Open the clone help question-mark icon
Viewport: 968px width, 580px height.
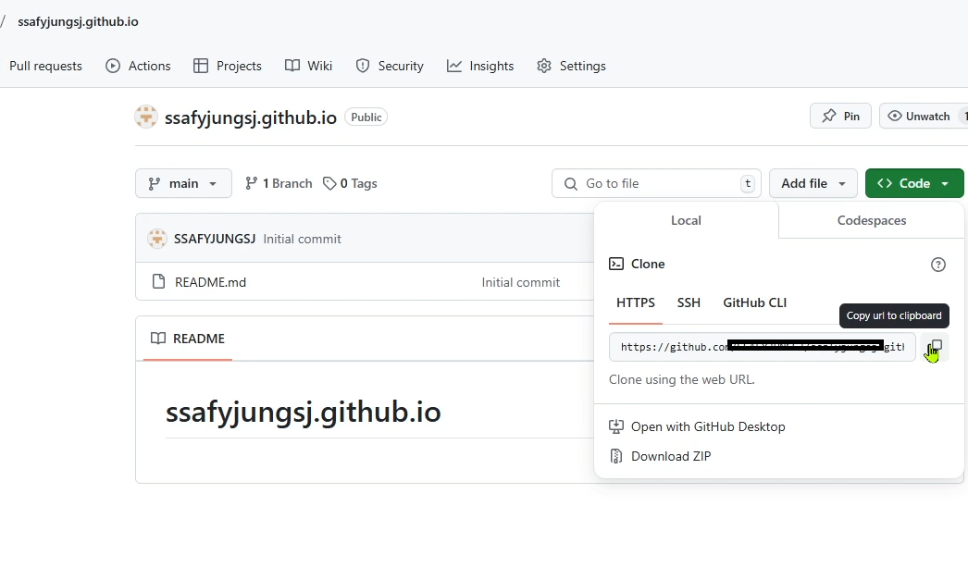937,265
